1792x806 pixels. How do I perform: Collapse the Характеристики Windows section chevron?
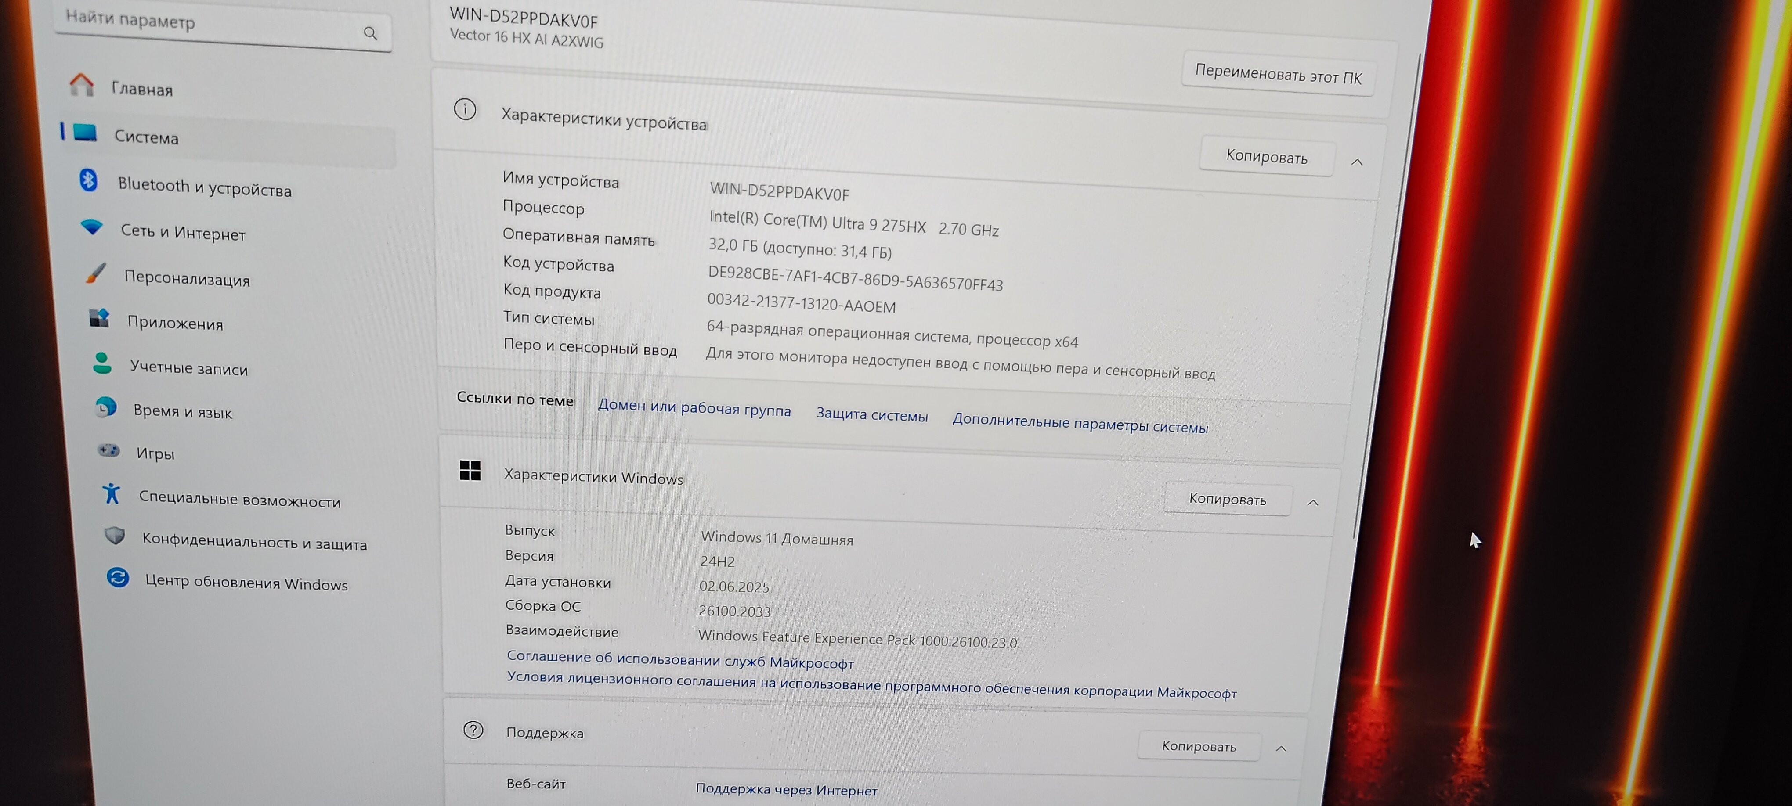tap(1313, 502)
